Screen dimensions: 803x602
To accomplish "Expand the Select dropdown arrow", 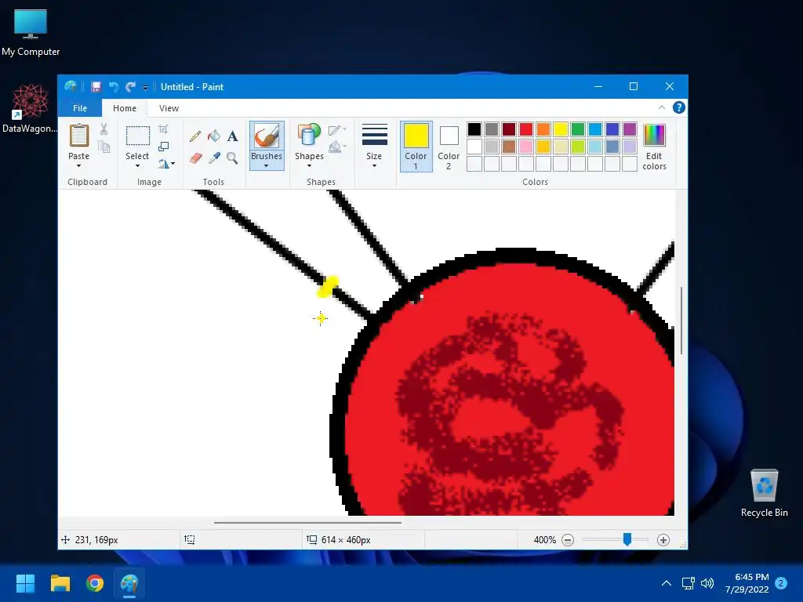I will [137, 166].
